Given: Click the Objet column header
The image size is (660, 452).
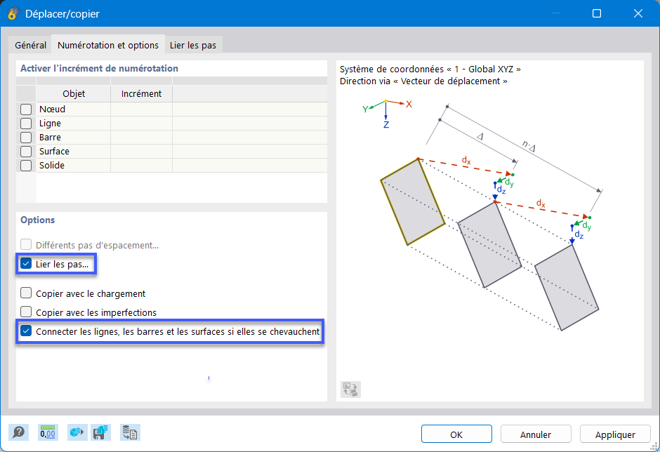Looking at the screenshot, I should (74, 93).
